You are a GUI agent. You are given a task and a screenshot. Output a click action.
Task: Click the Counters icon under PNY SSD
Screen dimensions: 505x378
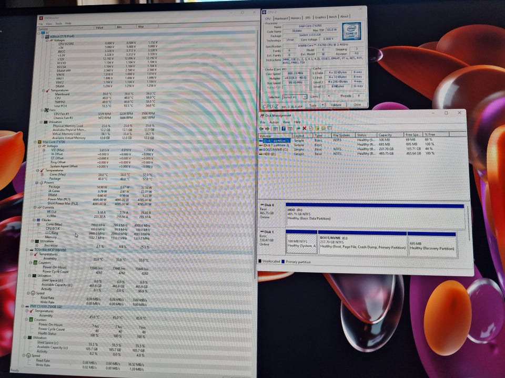(31, 320)
